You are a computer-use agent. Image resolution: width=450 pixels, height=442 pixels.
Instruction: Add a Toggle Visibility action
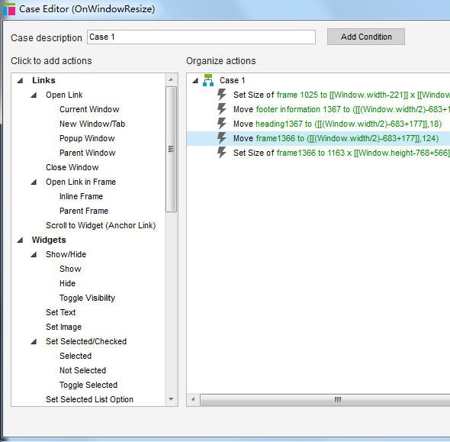pyautogui.click(x=87, y=298)
